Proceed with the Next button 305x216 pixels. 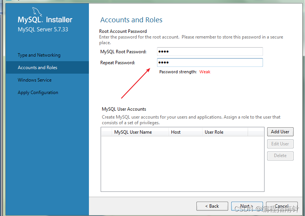pos(247,206)
